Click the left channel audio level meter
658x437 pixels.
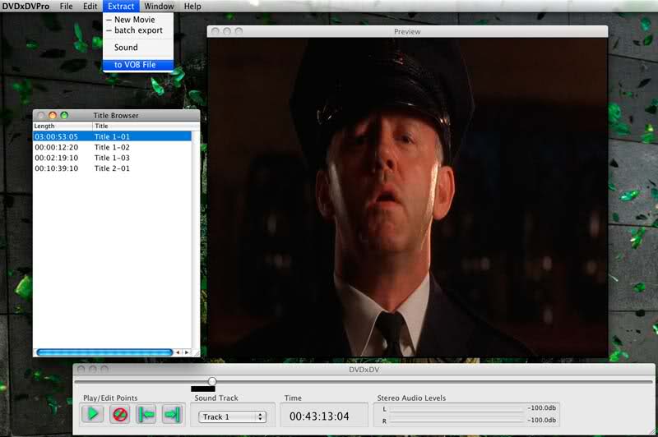pyautogui.click(x=457, y=408)
